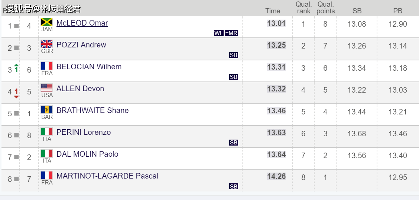Click SB badge in POZZI Andrew's row

pyautogui.click(x=234, y=55)
